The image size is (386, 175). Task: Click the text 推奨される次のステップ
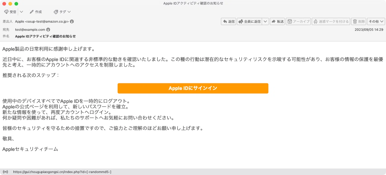pos(31,75)
